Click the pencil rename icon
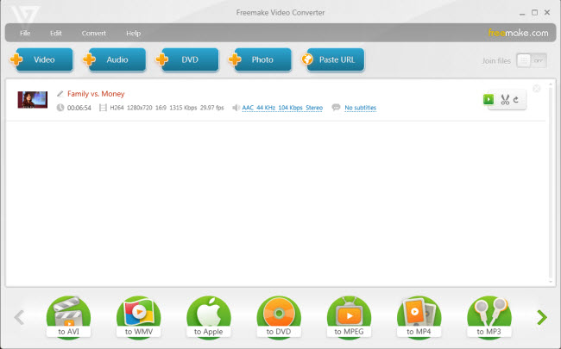 pyautogui.click(x=60, y=94)
